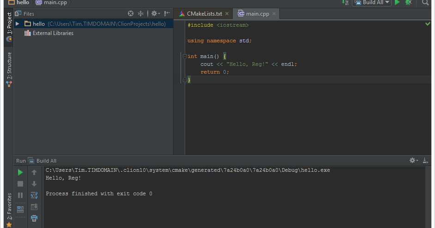Open Search Everywhere magnifier icon

[x=425, y=2]
